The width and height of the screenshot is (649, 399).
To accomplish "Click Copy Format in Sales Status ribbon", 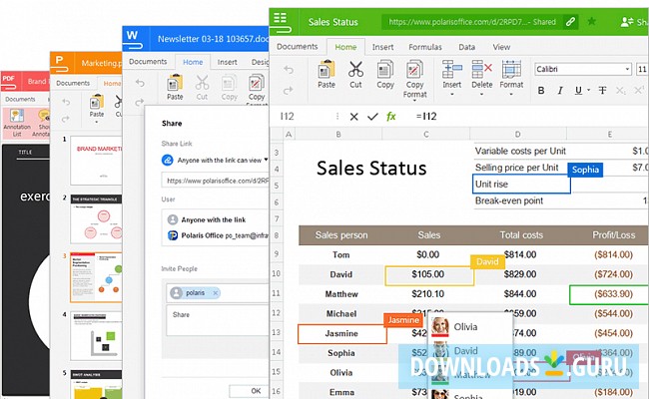I will (x=414, y=79).
